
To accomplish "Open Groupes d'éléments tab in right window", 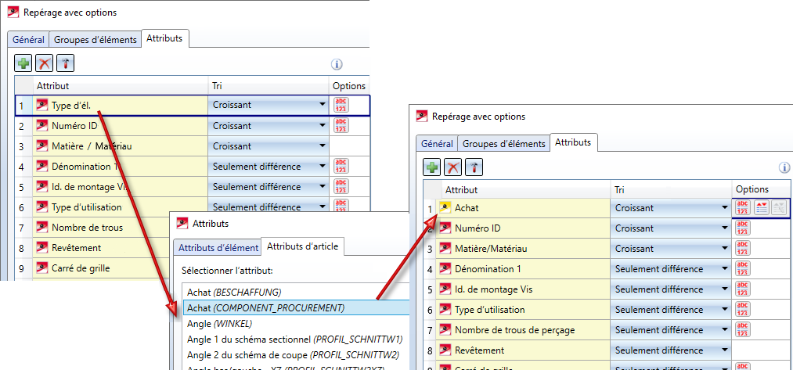I will [x=503, y=143].
